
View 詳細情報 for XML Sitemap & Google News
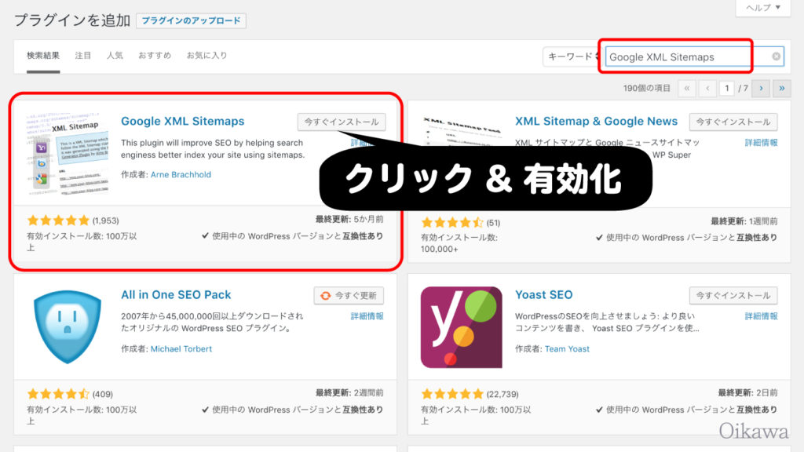[761, 143]
